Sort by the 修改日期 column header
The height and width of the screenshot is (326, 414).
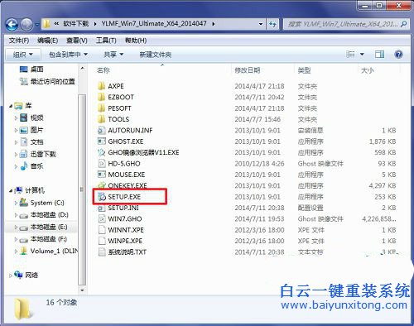248,70
